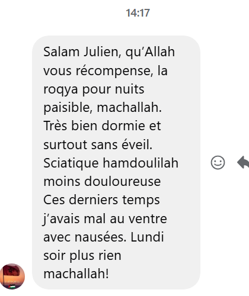The width and height of the screenshot is (249, 296).
Task: Click the final word 'machallah!'
Action: point(76,274)
